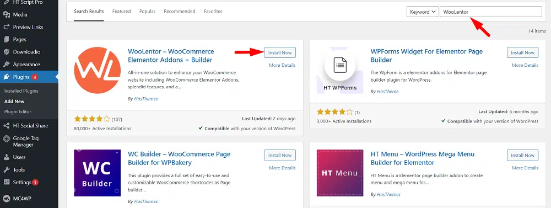This screenshot has height=208, width=551.
Task: Click the Appearance brush icon
Action: pyautogui.click(x=6, y=65)
